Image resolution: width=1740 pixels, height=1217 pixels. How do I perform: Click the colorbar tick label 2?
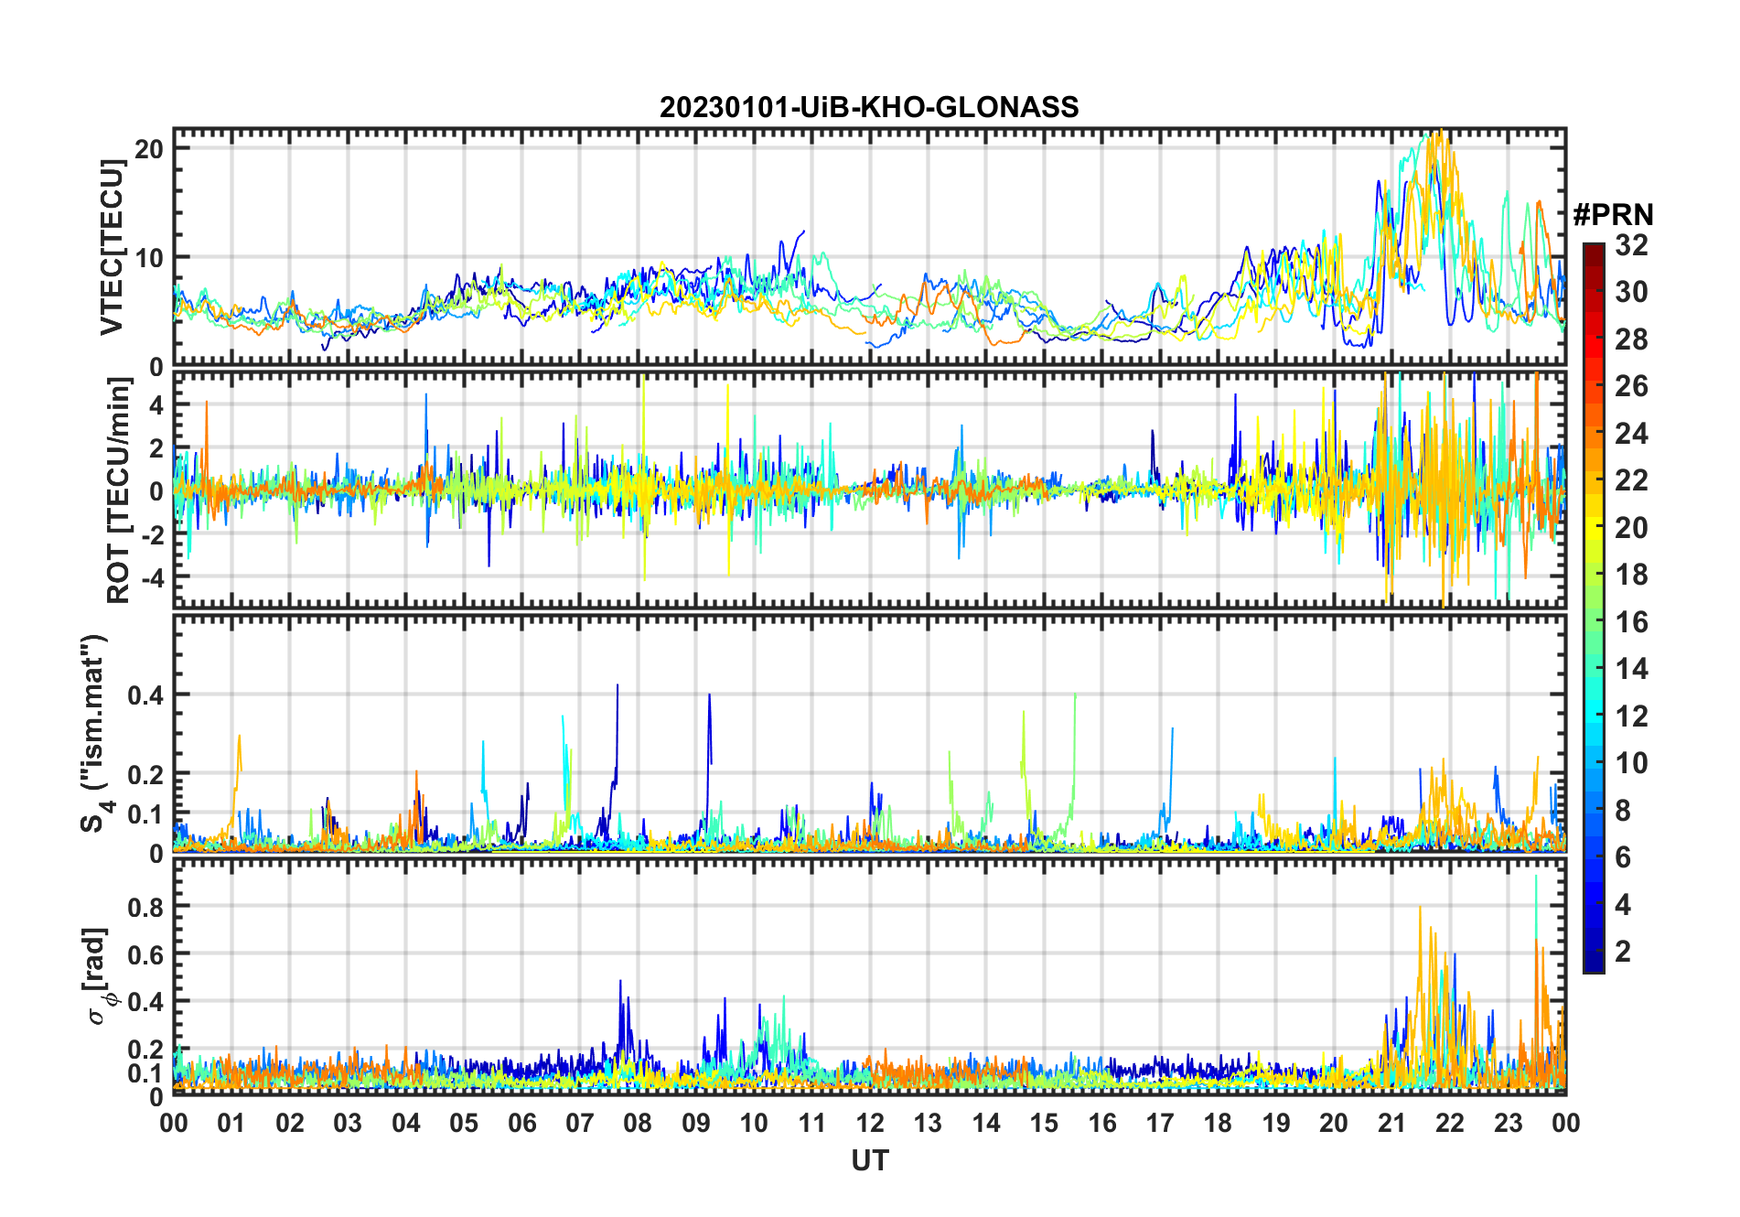coord(1623,952)
